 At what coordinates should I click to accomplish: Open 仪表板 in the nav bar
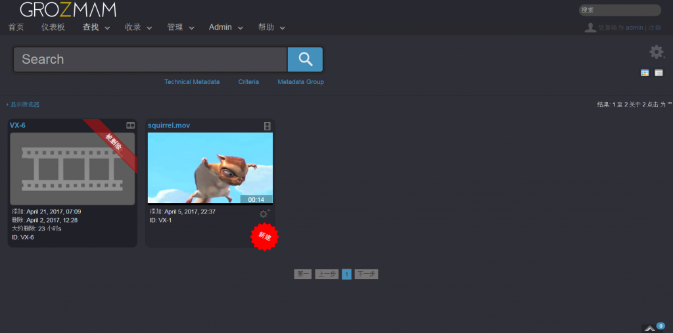tap(53, 28)
